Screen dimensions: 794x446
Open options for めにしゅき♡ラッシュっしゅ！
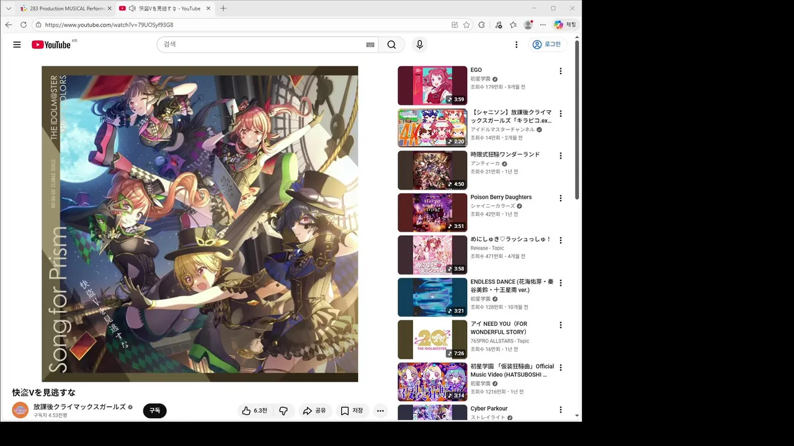pyautogui.click(x=560, y=240)
